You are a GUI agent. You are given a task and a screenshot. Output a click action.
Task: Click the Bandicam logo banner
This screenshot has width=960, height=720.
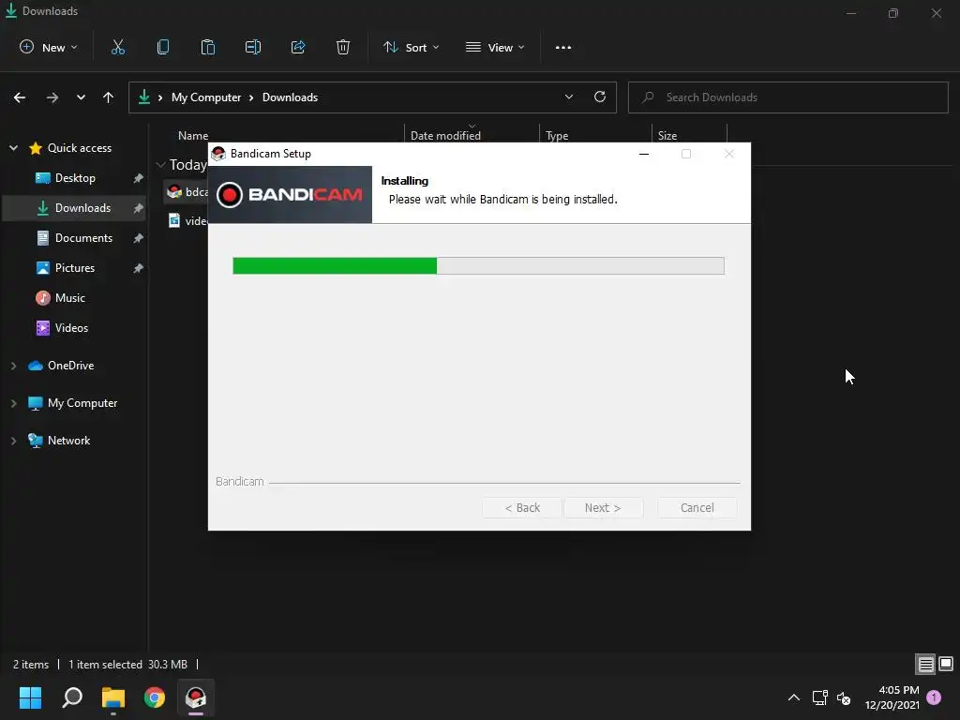(291, 195)
